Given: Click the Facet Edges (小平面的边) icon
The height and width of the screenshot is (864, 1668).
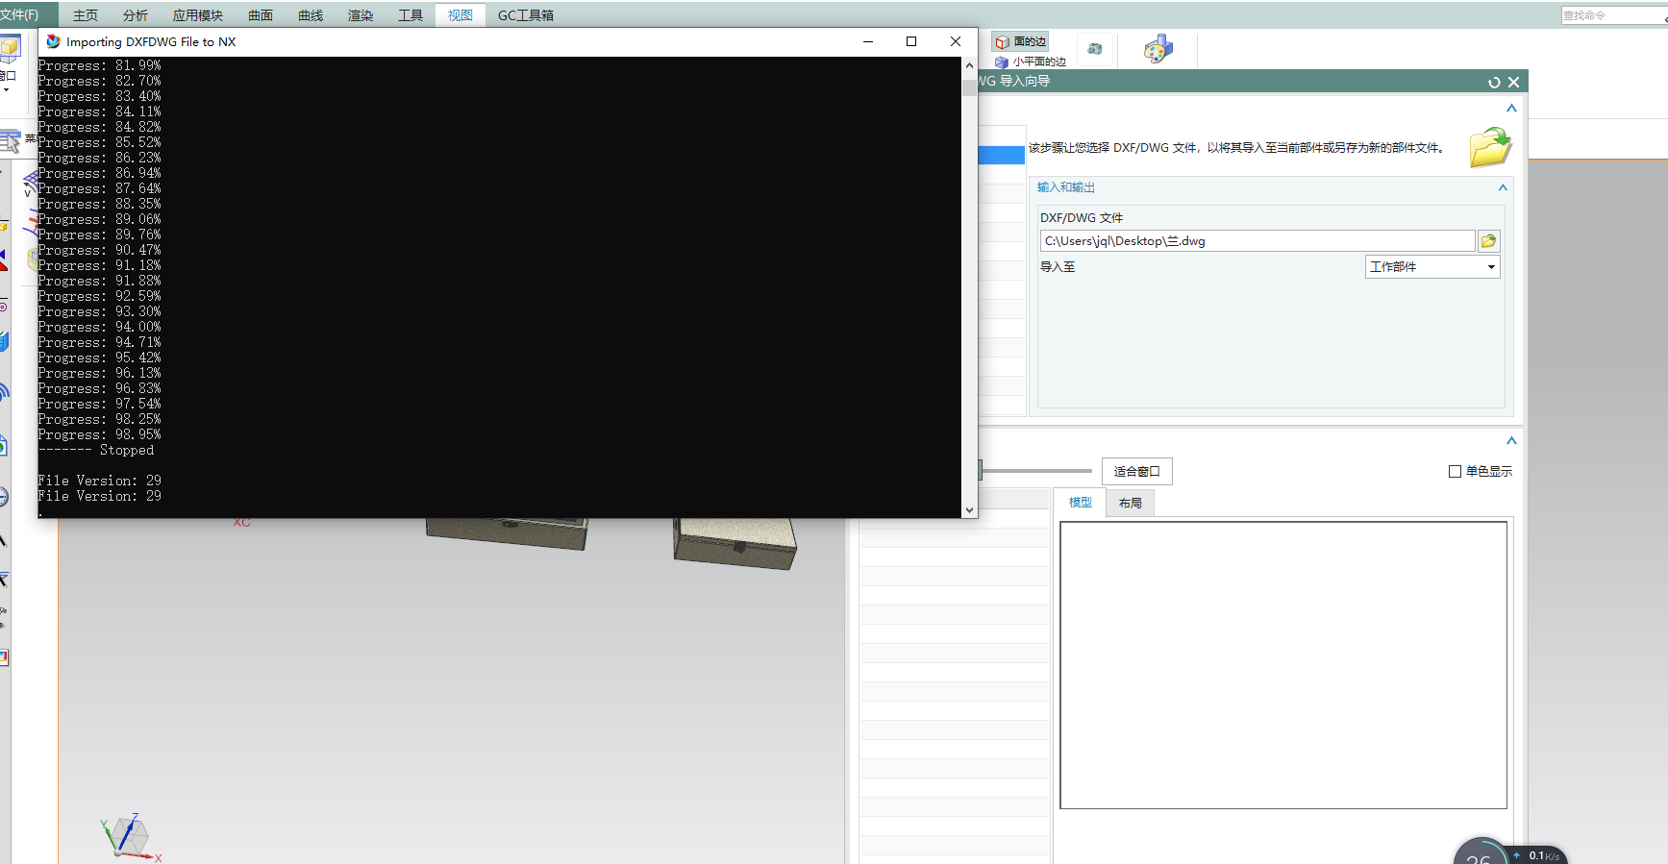Looking at the screenshot, I should [x=1002, y=62].
